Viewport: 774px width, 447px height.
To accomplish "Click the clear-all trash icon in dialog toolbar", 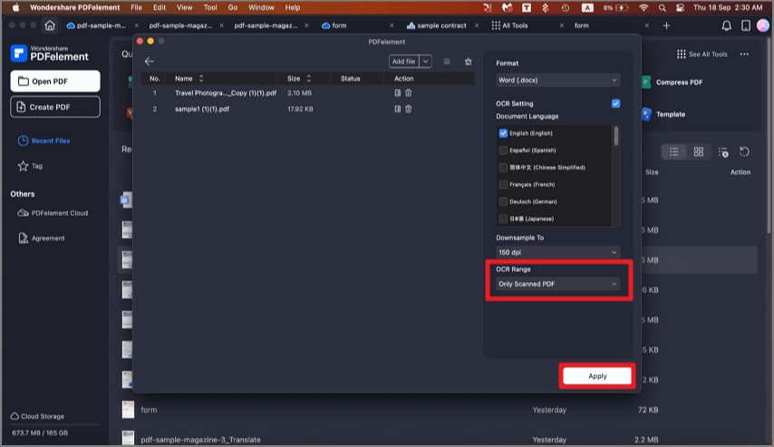I will (x=468, y=62).
